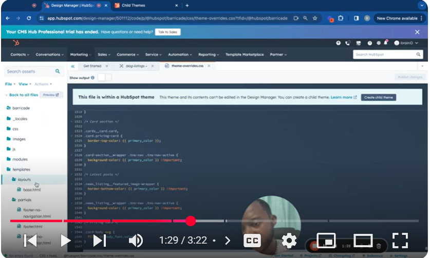This screenshot has width=430, height=258.
Task: Open Automation menu
Action: pos(180,54)
